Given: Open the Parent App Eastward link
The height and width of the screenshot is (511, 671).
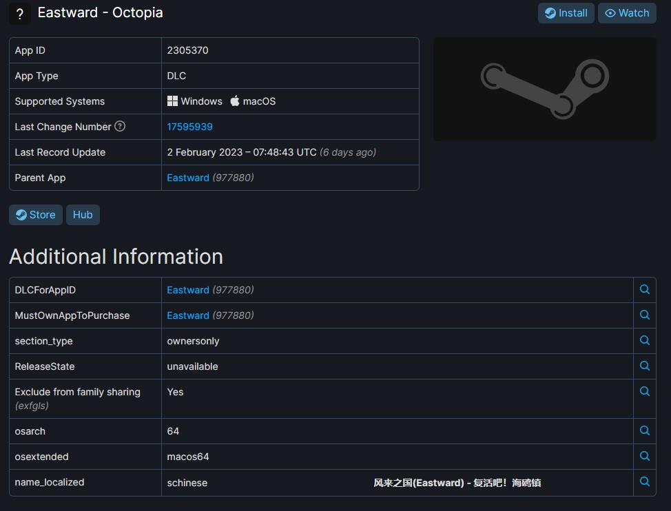Looking at the screenshot, I should pyautogui.click(x=187, y=178).
